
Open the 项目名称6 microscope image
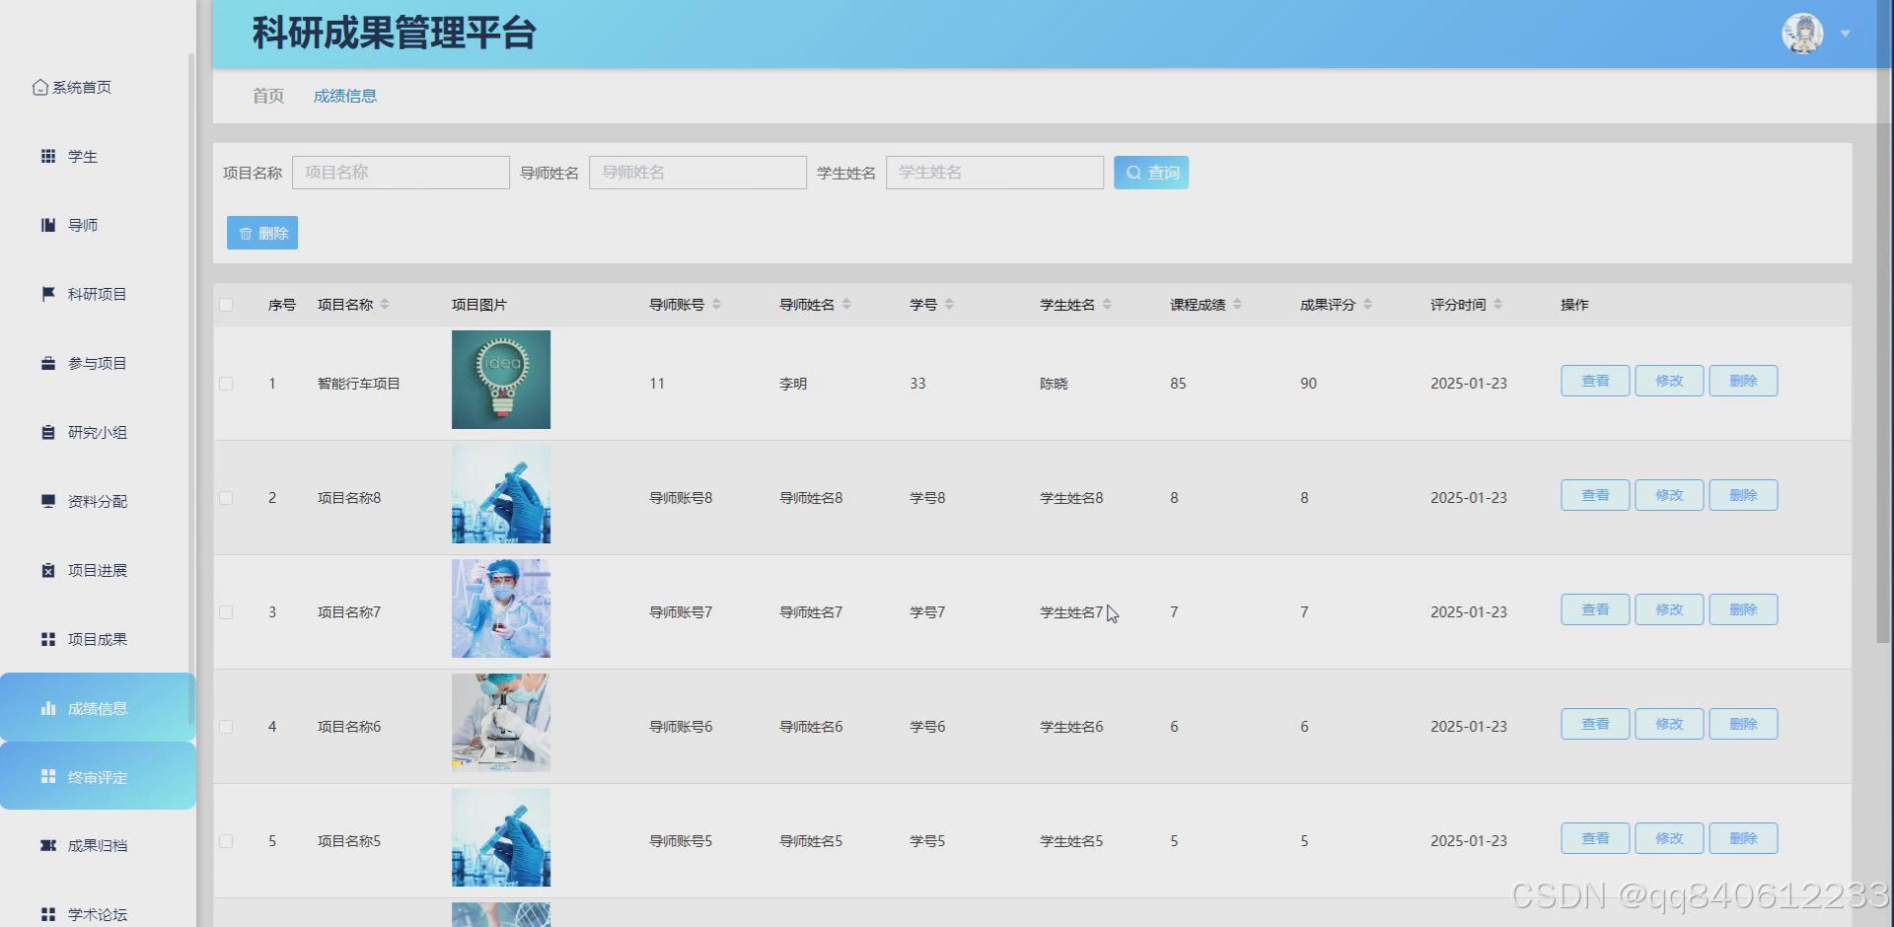[x=501, y=723]
